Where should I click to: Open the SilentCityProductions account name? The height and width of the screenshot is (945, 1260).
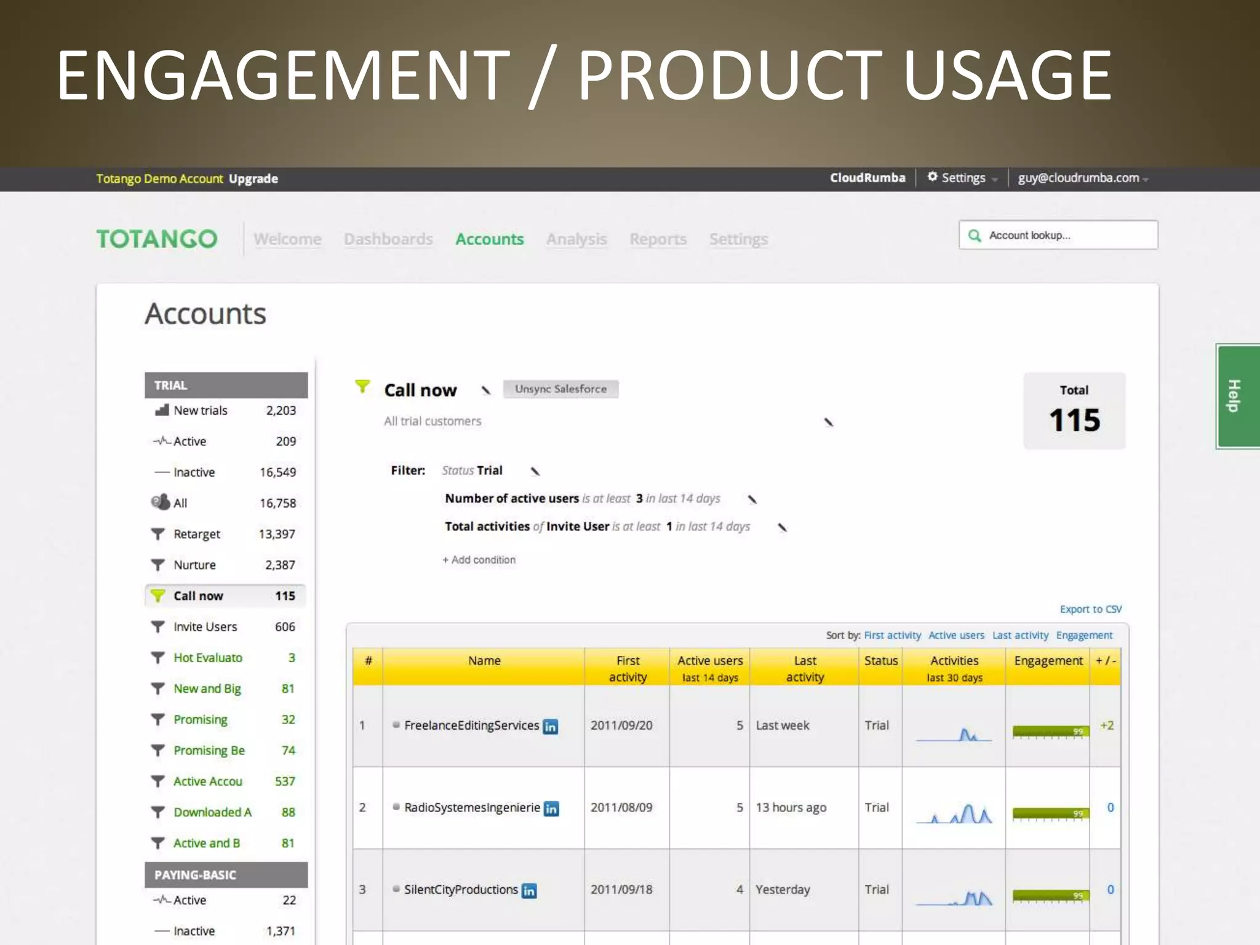(x=461, y=890)
